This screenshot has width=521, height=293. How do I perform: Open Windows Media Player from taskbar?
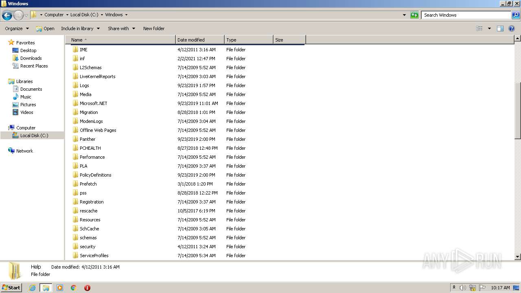tap(60, 288)
